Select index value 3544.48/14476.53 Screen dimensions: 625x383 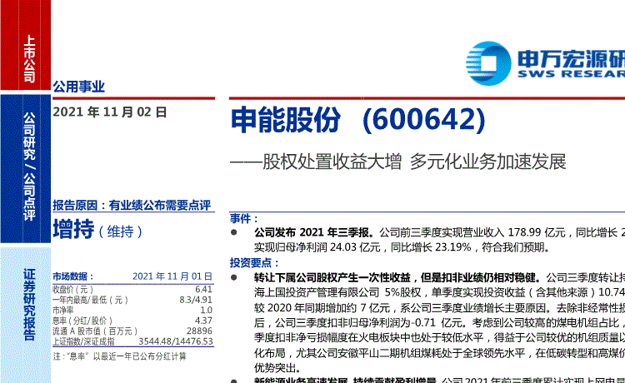pos(176,341)
